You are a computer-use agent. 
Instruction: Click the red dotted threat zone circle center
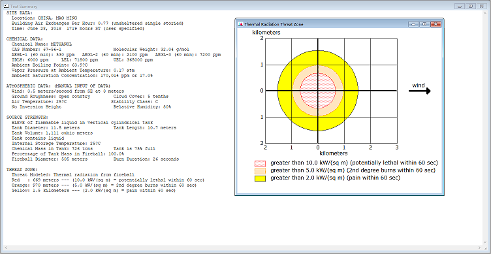(x=318, y=91)
